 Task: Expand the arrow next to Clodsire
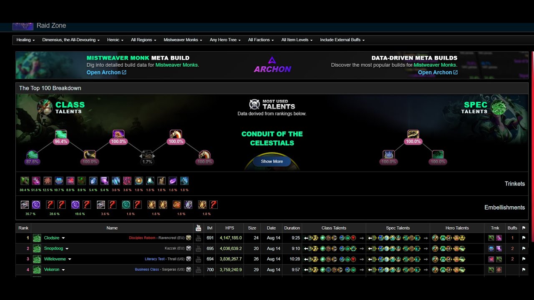pyautogui.click(x=63, y=238)
